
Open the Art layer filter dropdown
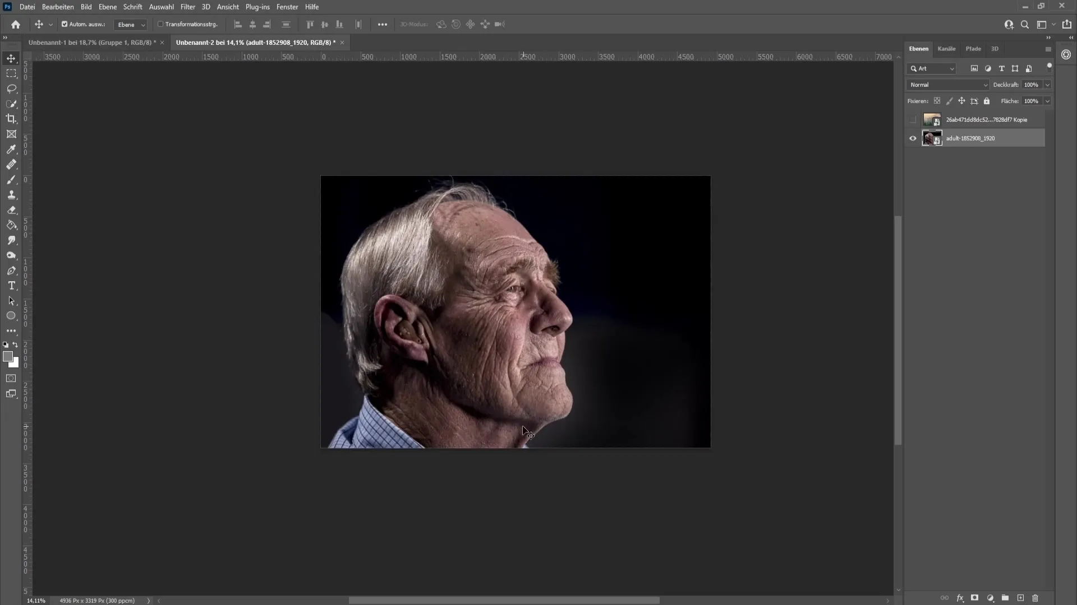931,68
